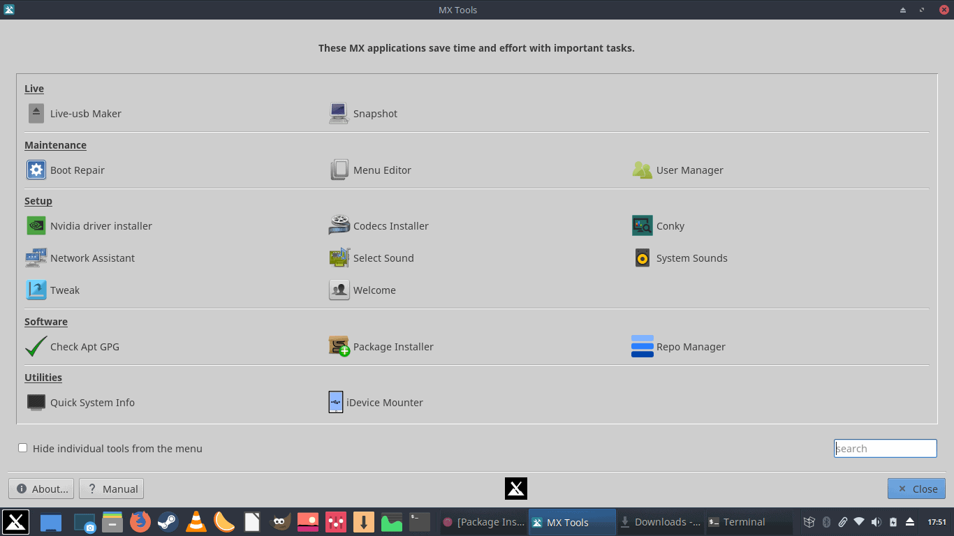This screenshot has width=954, height=536.
Task: Open the Manual button
Action: click(x=111, y=489)
